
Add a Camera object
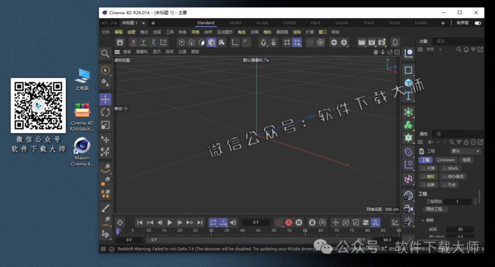tap(408, 209)
